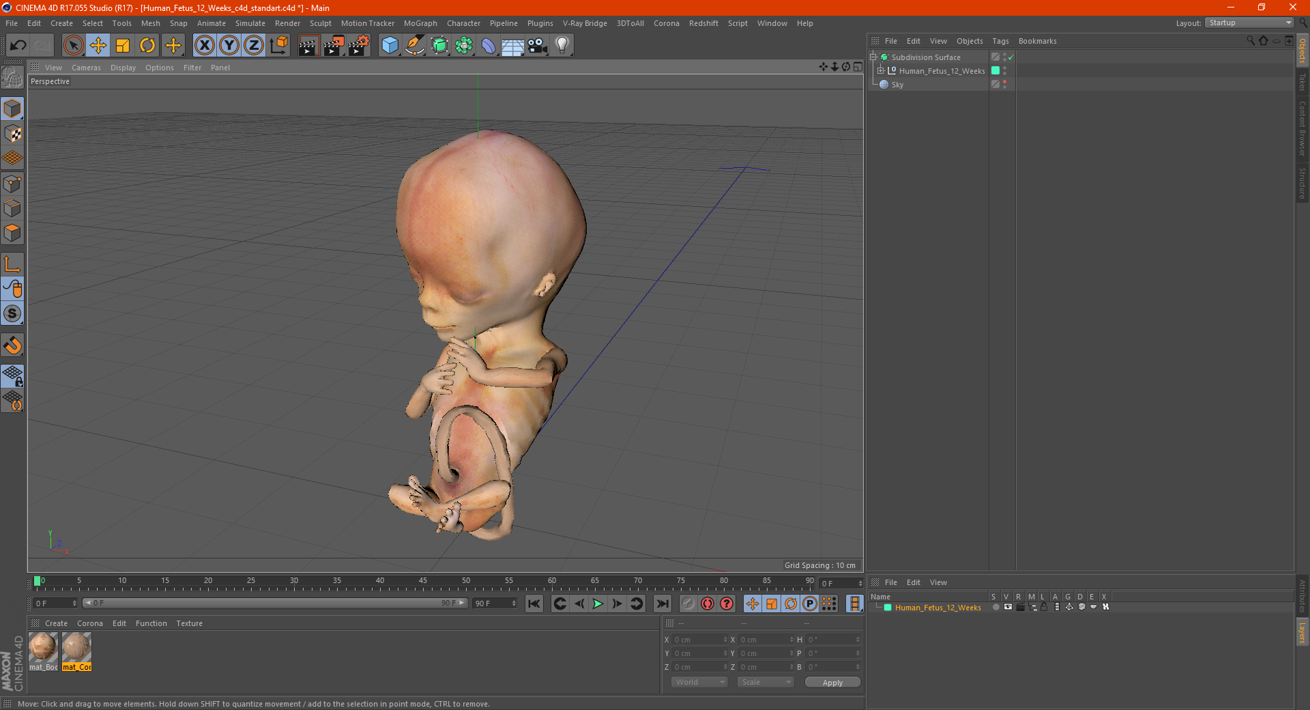The image size is (1310, 710).
Task: Click the Undo arrow icon
Action: (18, 46)
